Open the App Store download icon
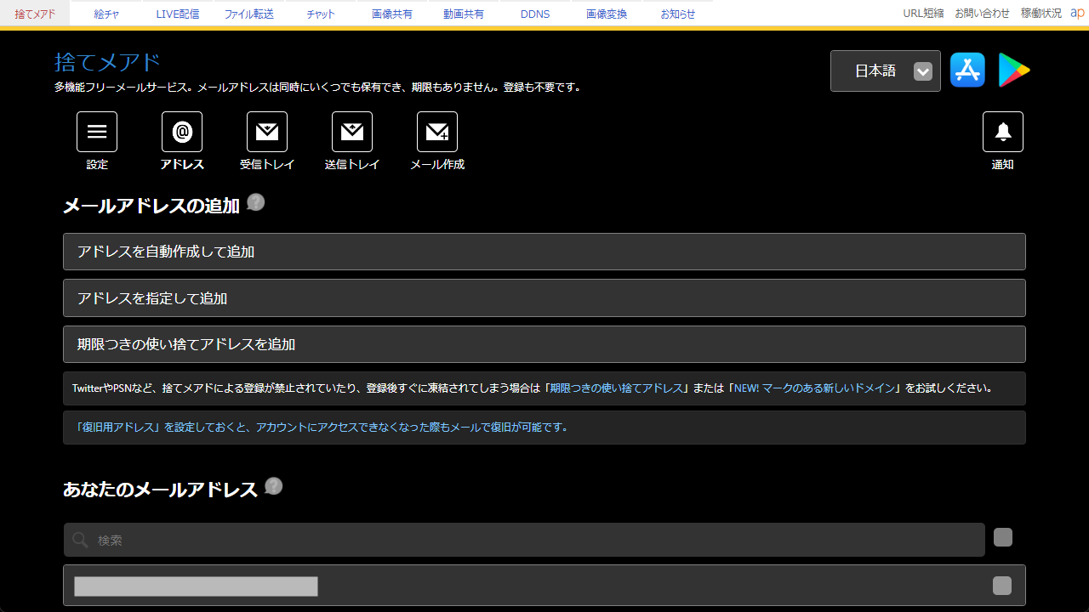The height and width of the screenshot is (612, 1089). (967, 70)
